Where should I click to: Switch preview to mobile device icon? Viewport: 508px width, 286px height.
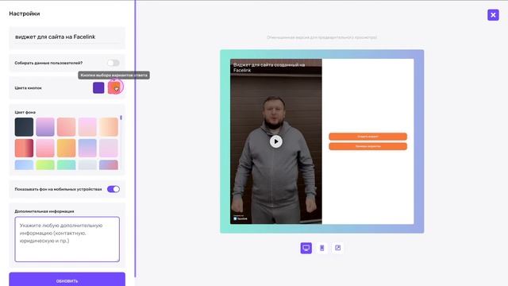point(321,248)
